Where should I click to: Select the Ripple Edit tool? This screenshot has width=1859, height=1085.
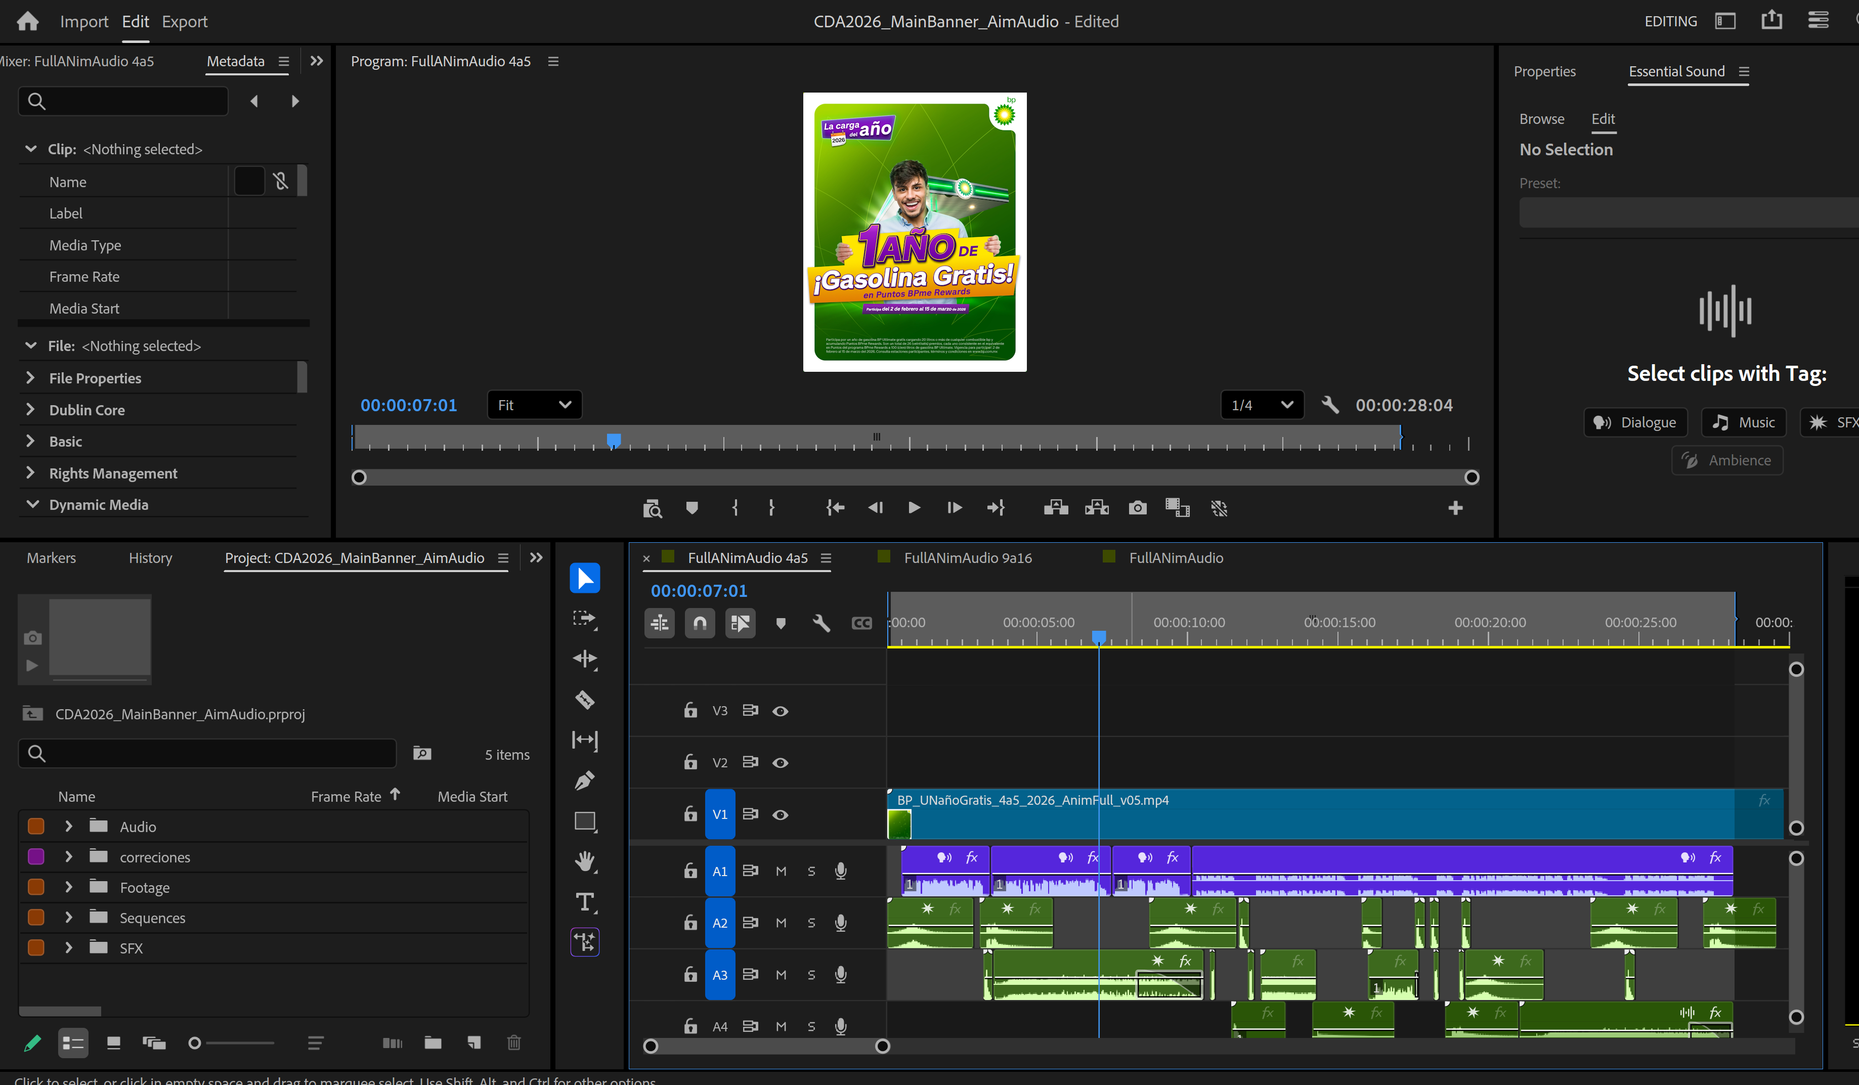584,659
